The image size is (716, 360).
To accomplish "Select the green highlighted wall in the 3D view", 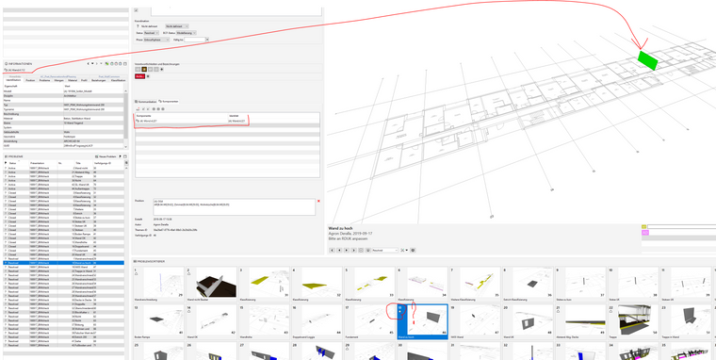I will click(x=648, y=60).
